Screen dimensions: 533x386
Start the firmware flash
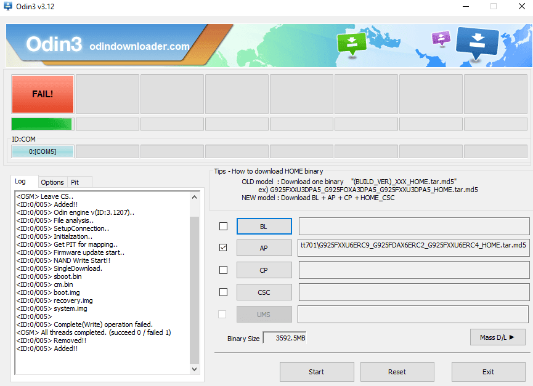coord(317,372)
